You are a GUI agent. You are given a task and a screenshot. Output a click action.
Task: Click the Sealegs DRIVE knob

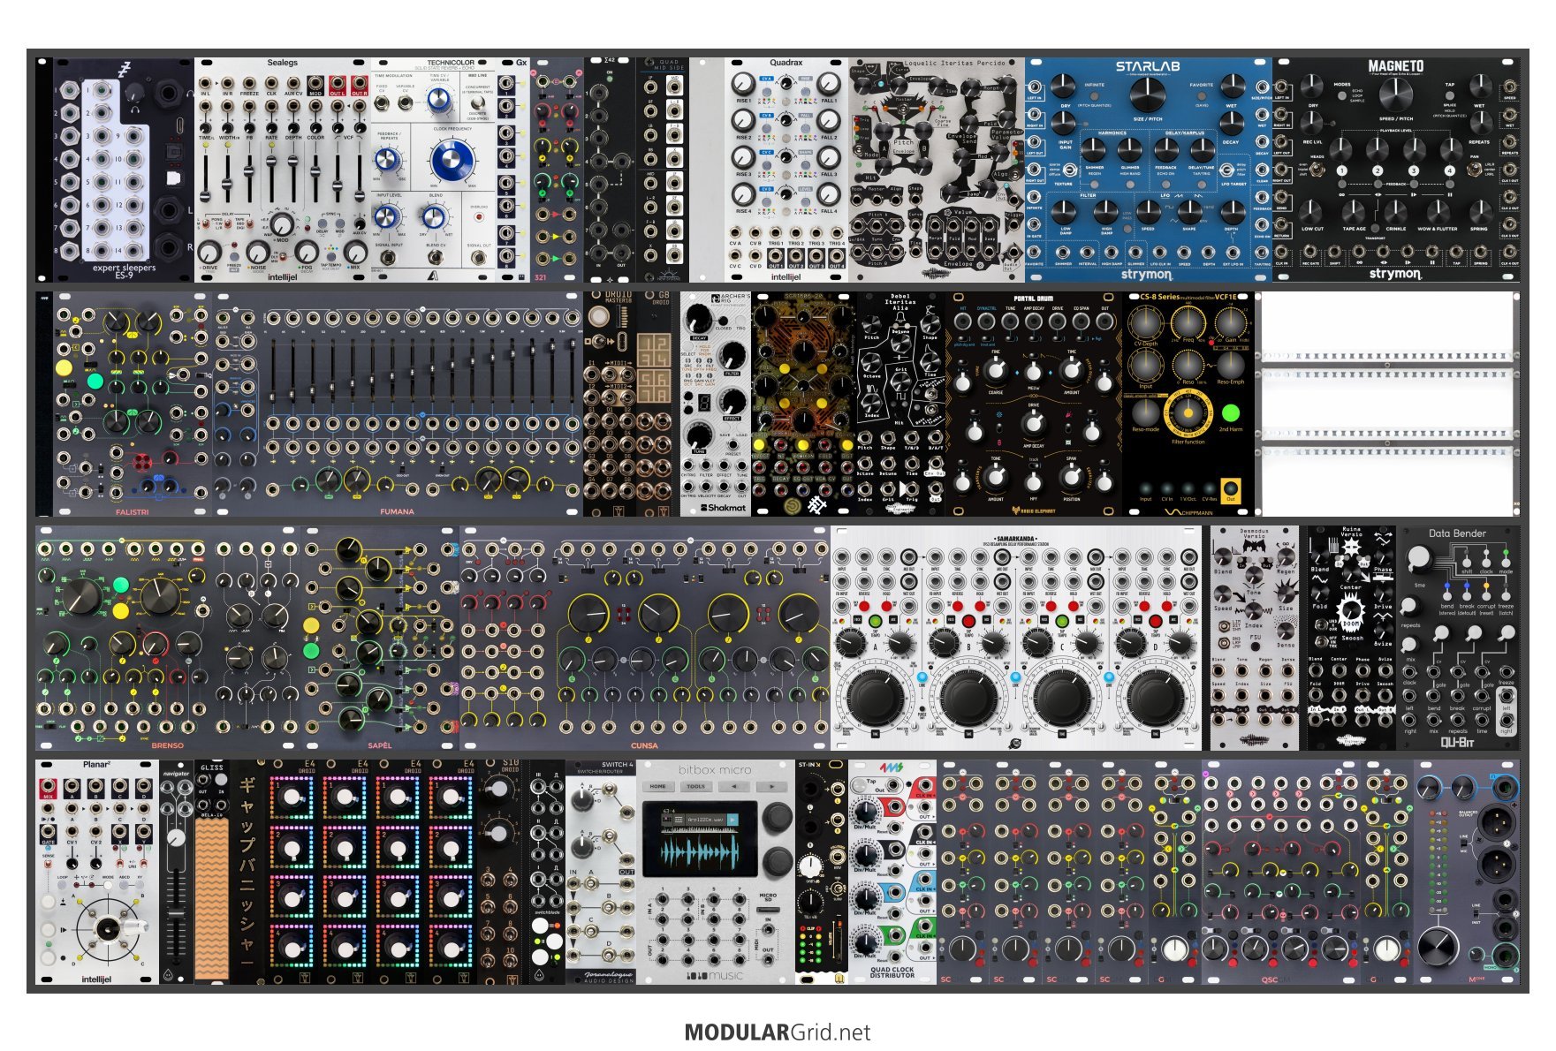click(209, 253)
